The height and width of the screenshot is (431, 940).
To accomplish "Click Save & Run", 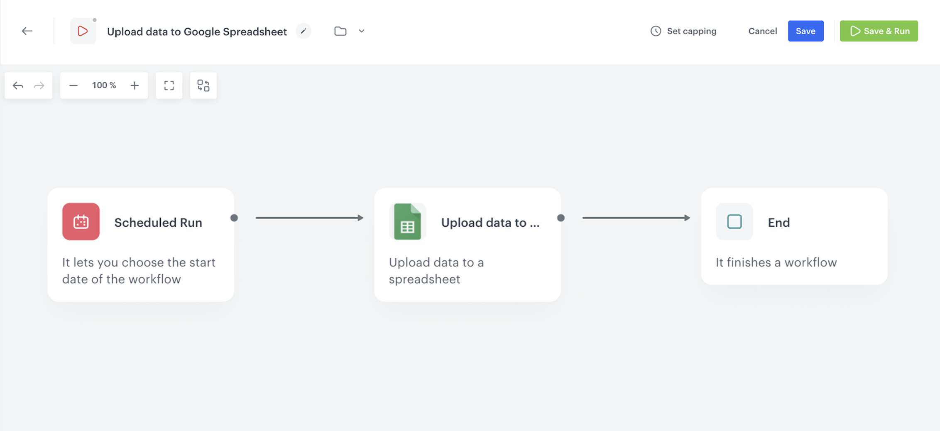I will [x=879, y=31].
